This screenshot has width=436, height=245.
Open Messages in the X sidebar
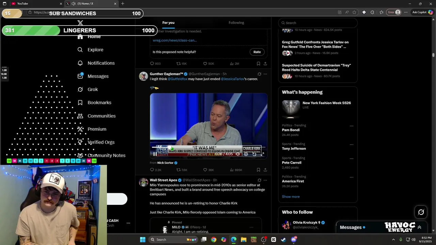click(x=93, y=76)
